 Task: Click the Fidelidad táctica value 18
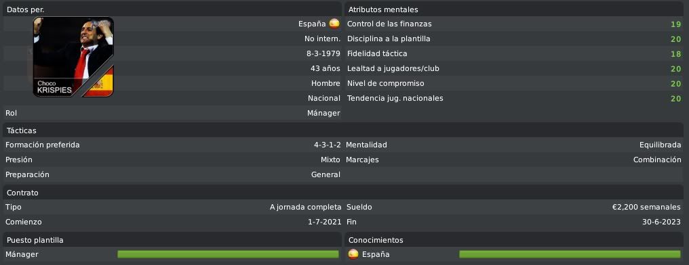coord(675,54)
